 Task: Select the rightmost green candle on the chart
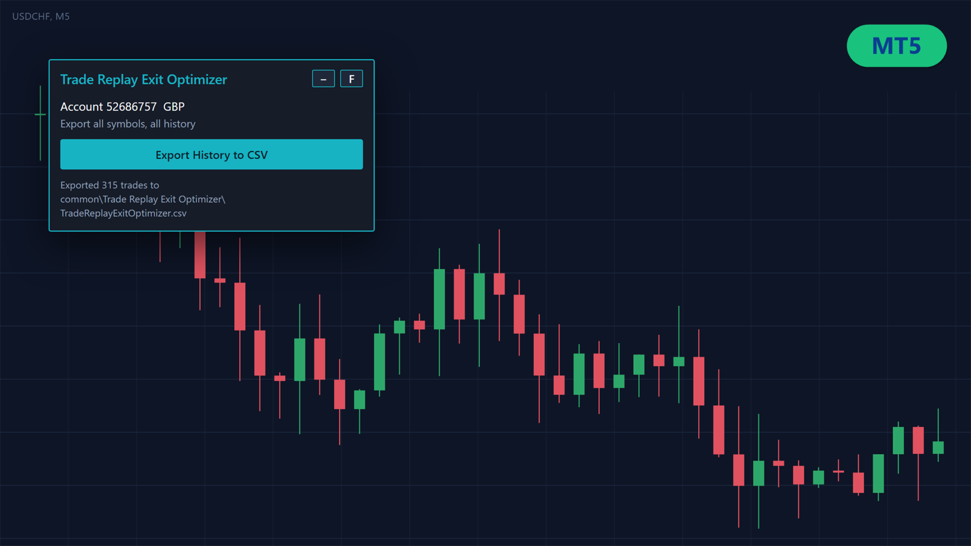pyautogui.click(x=938, y=447)
